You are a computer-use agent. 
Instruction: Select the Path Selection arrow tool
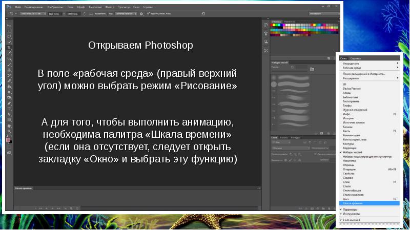(9, 114)
